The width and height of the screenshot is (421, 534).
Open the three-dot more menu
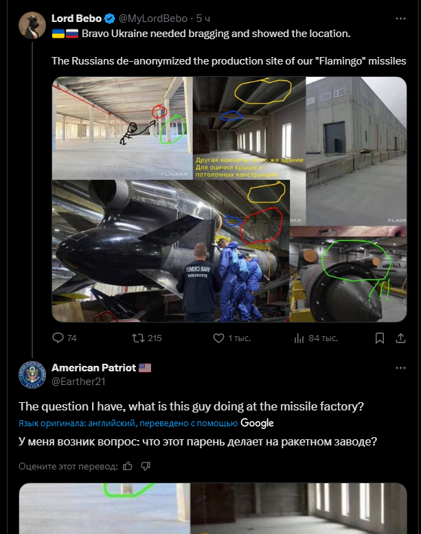tap(400, 18)
